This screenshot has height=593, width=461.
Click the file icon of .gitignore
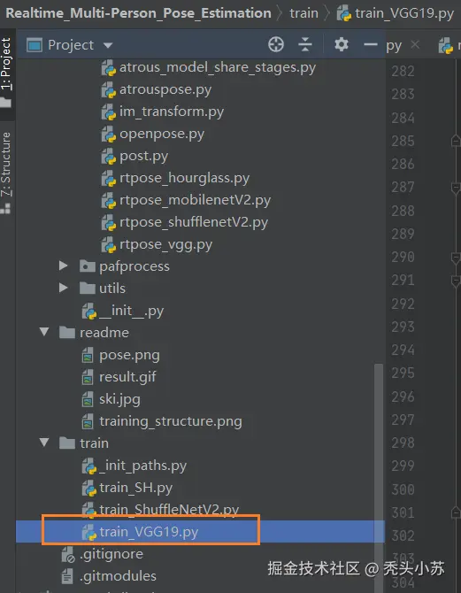coord(68,554)
